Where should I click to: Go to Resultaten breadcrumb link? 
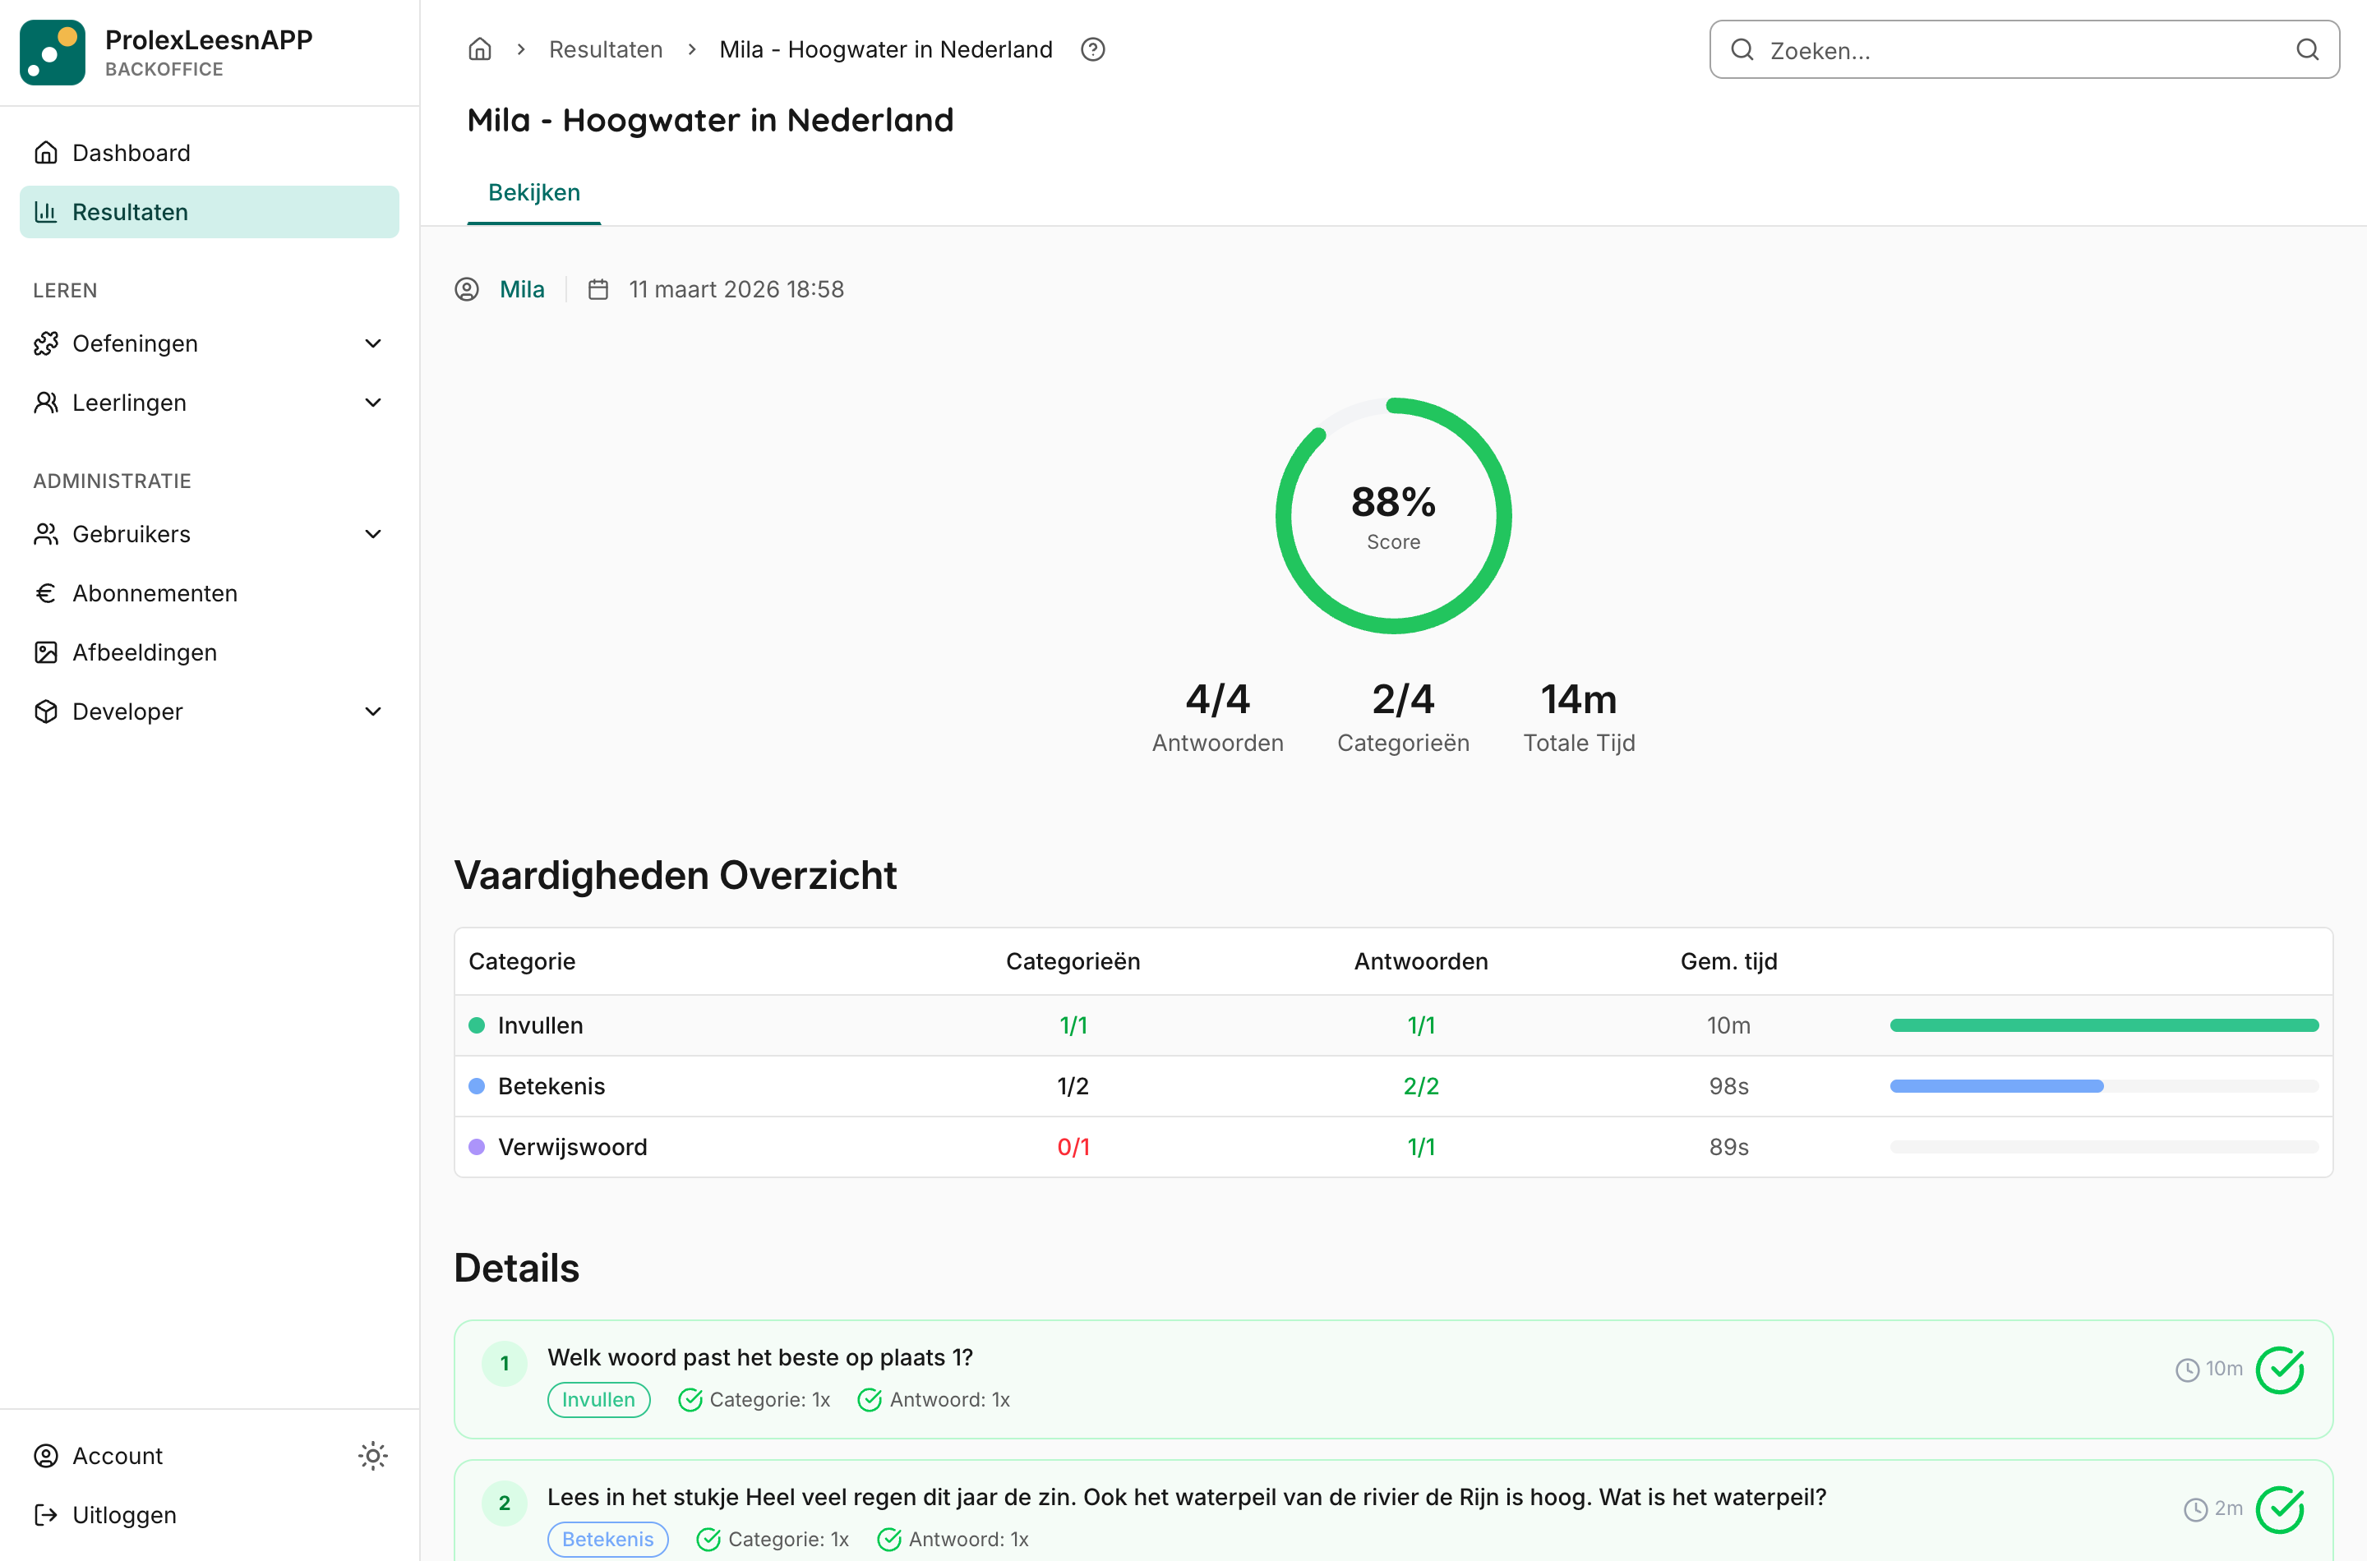pos(606,50)
